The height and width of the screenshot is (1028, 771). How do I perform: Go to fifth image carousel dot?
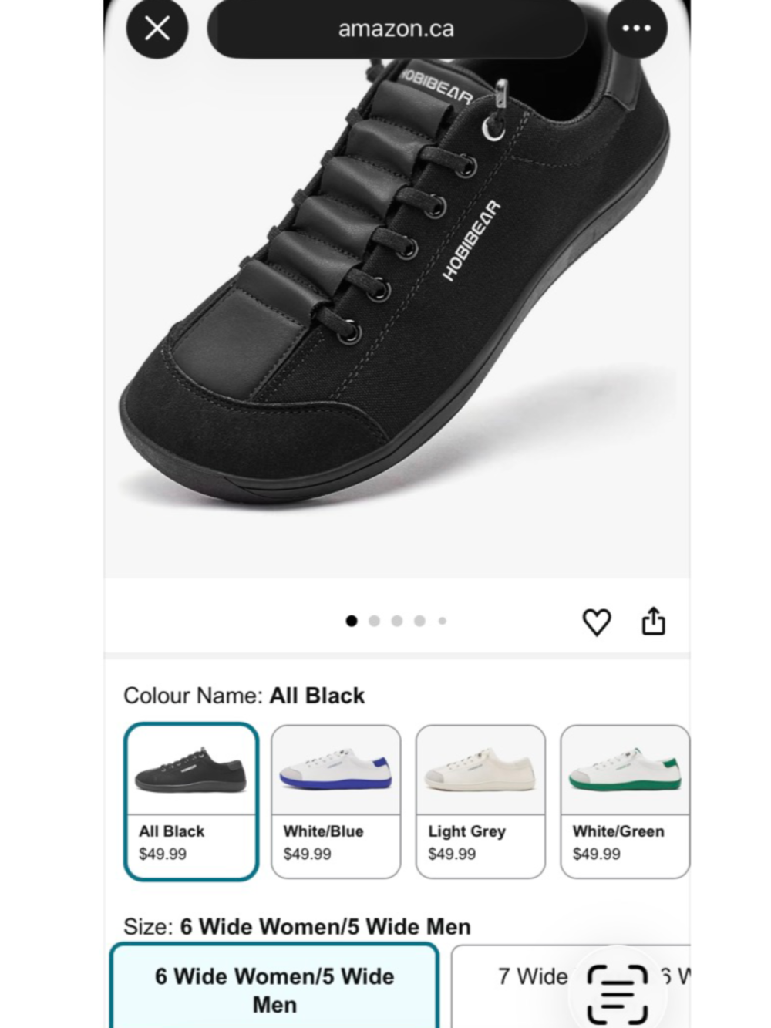tap(443, 621)
